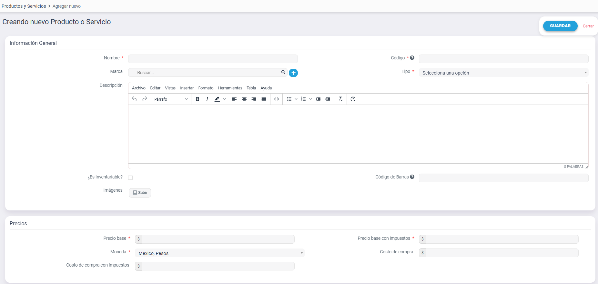Viewport: 598px width, 284px height.
Task: Open the Vistas menu in the editor
Action: pos(170,88)
